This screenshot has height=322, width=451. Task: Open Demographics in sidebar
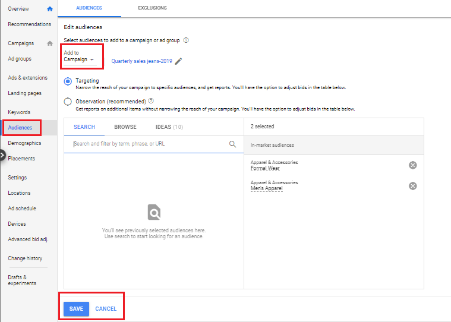[24, 143]
